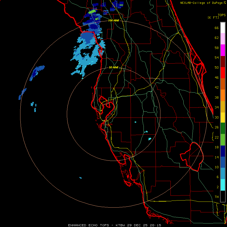Click the light pink legend swatch
This screenshot has height=227, width=227.
coord(223,39)
